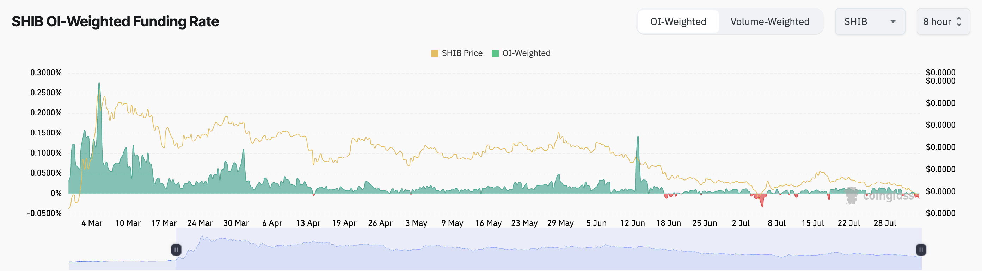Click the green OI-Weighted legend swatch
This screenshot has height=271, width=982.
click(495, 53)
